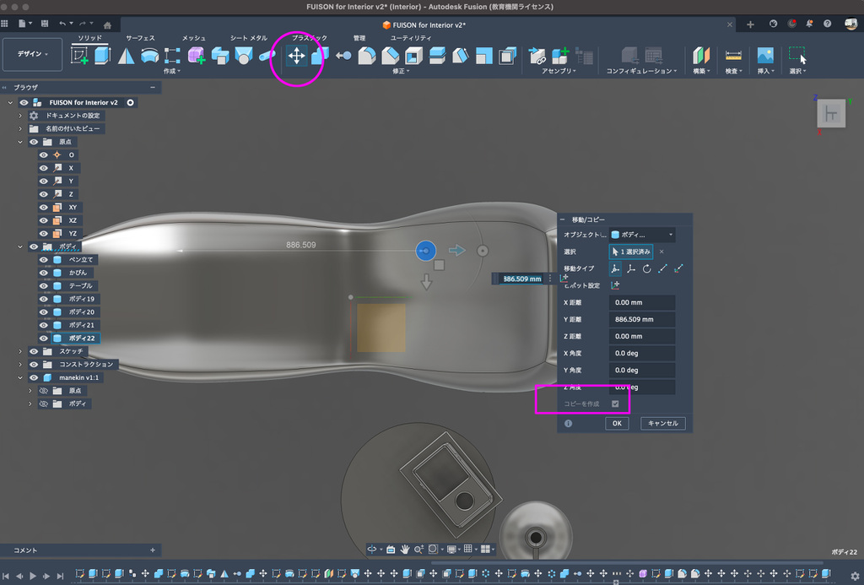Switch to the サーフェス tab
864x585 pixels.
tap(140, 38)
